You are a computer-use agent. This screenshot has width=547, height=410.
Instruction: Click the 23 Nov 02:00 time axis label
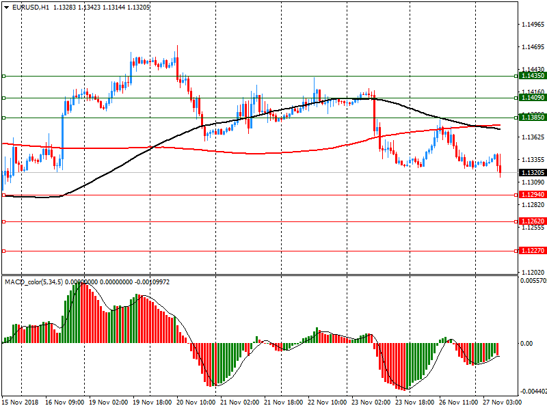click(x=371, y=402)
